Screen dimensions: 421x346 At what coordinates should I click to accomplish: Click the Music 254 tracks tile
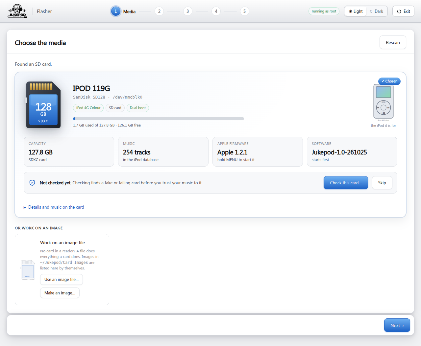(163, 151)
